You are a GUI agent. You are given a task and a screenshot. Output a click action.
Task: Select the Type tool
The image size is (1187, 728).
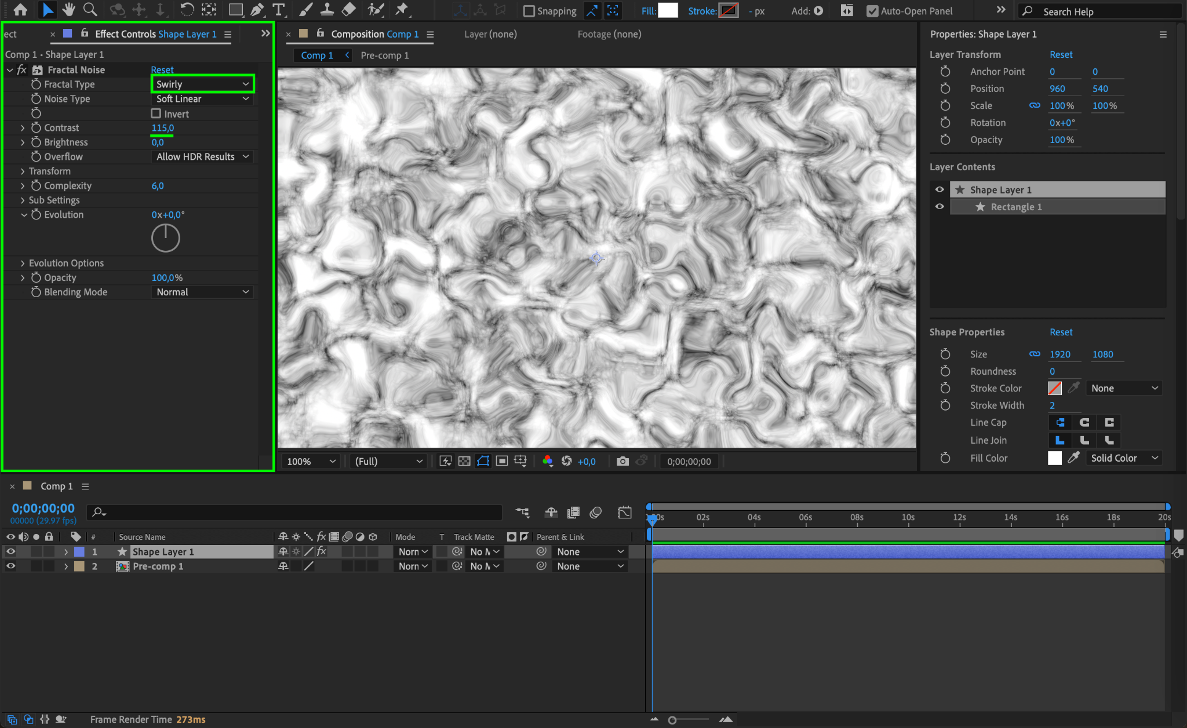pos(279,9)
